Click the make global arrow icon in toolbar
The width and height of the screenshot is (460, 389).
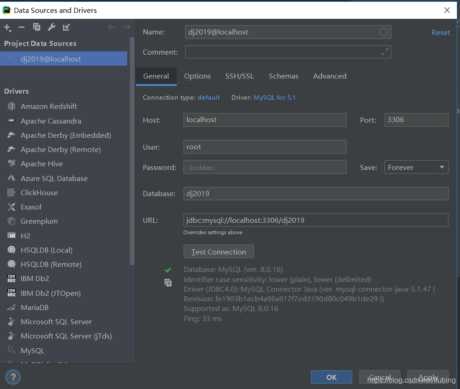(66, 27)
